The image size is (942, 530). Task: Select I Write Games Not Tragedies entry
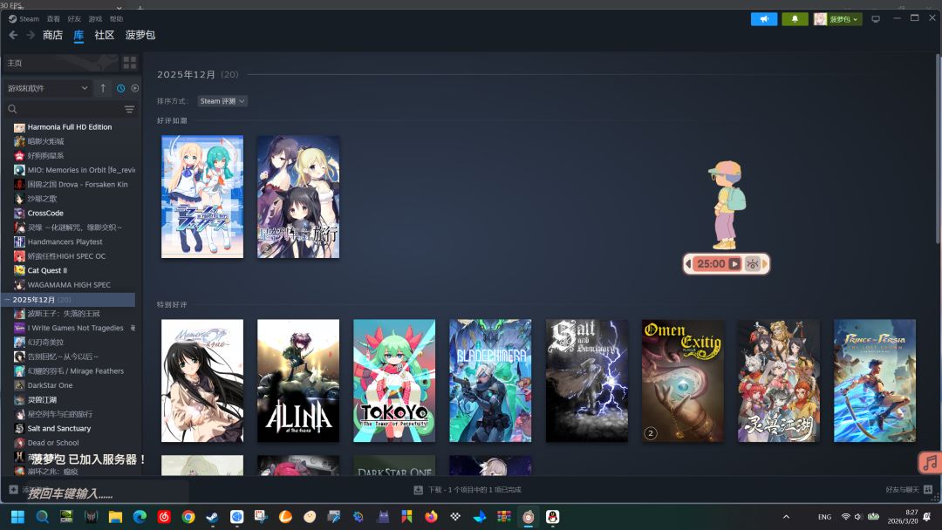pyautogui.click(x=75, y=329)
